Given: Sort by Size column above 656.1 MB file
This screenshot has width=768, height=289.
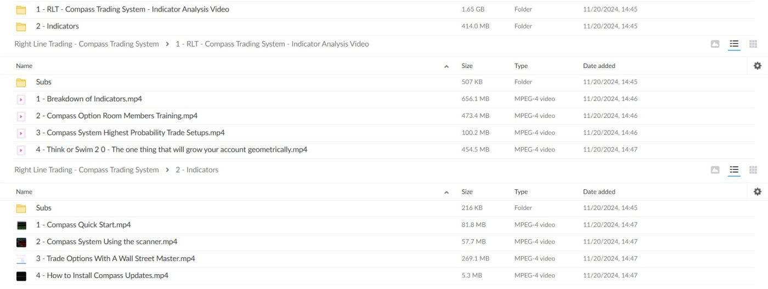Looking at the screenshot, I should click(467, 66).
